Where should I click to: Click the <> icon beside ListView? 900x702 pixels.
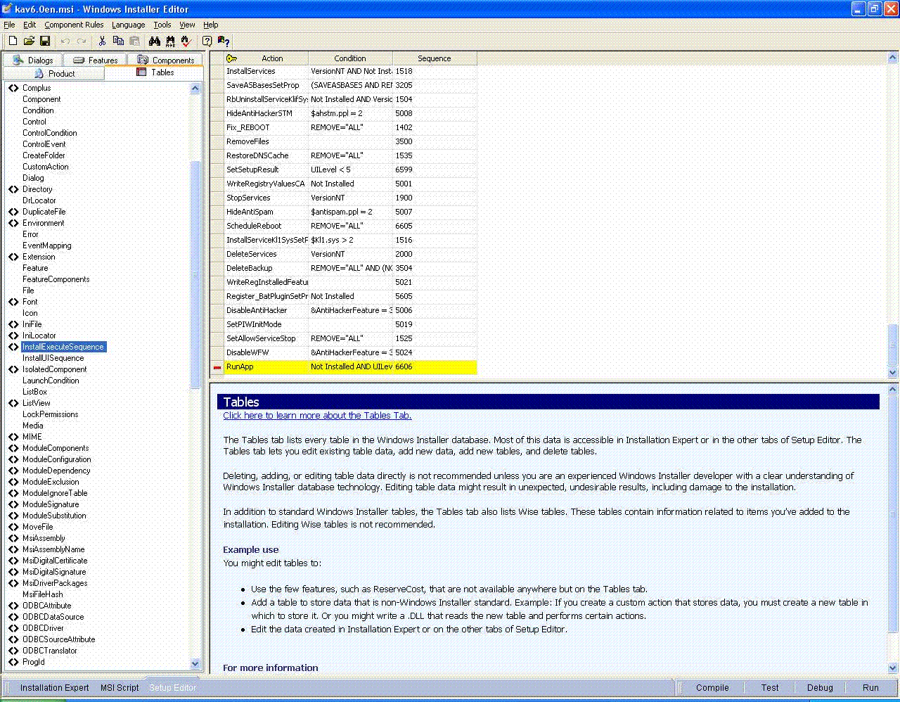point(13,403)
